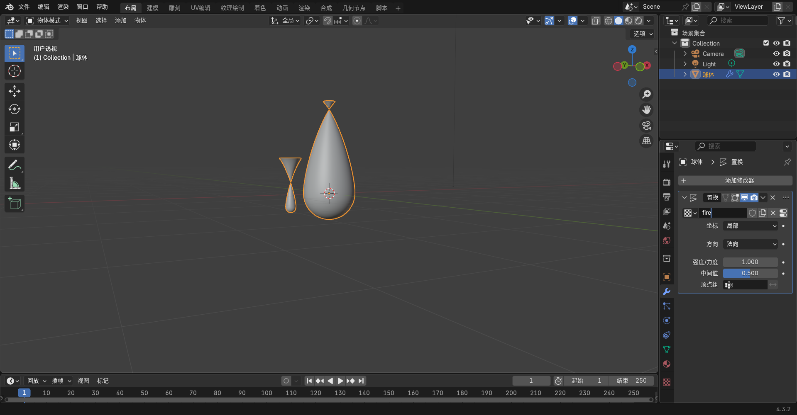Open the 坐标 coordinate dropdown
The image size is (797, 415).
click(x=751, y=226)
